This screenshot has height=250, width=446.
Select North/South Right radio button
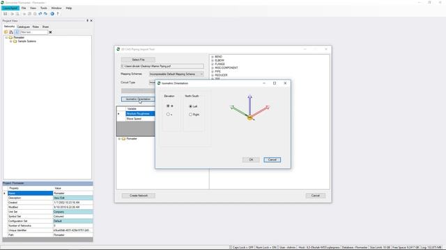(x=190, y=115)
